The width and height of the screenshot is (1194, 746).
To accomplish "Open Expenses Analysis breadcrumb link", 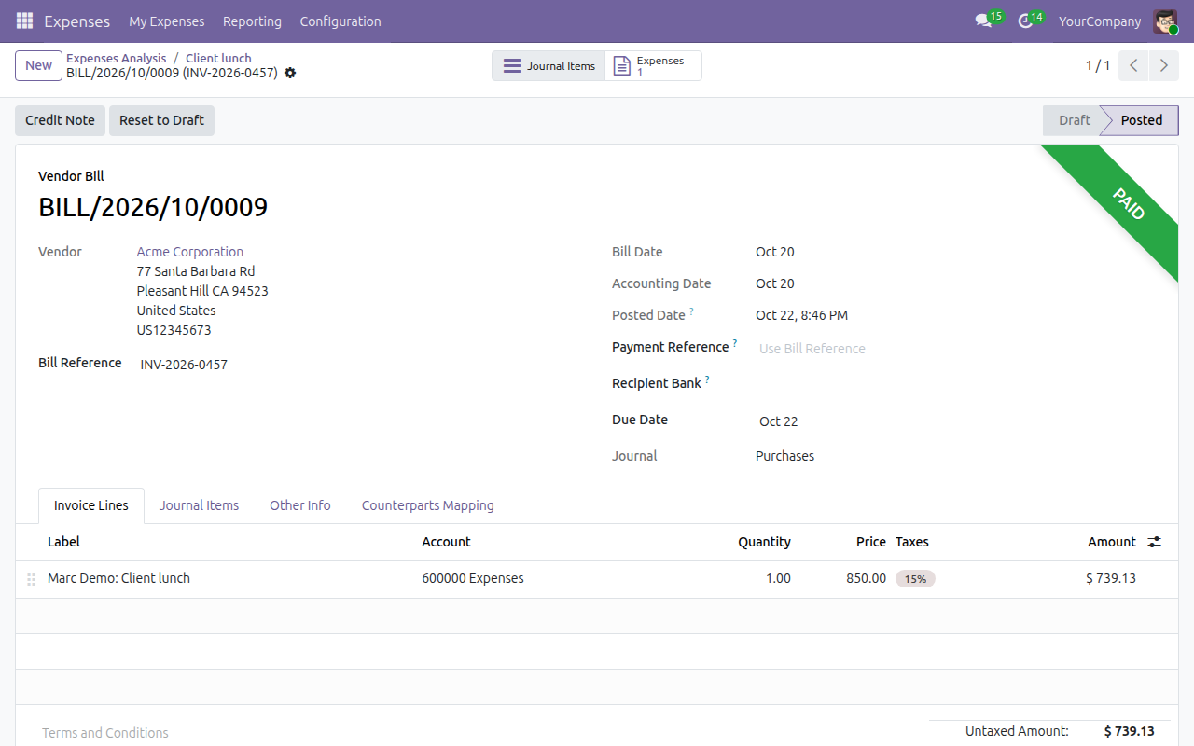I will pos(117,58).
